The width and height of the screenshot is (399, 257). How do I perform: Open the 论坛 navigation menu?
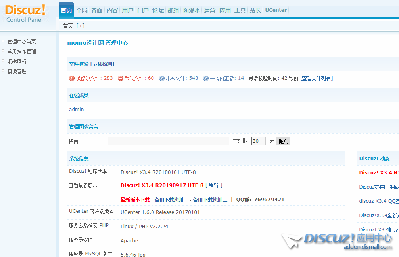(x=158, y=10)
